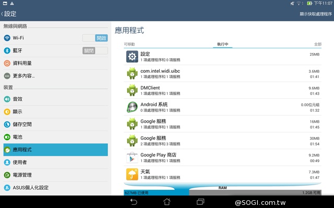This screenshot has height=208, width=334.
Task: Tap the 電池 battery icon
Action: coord(7,137)
